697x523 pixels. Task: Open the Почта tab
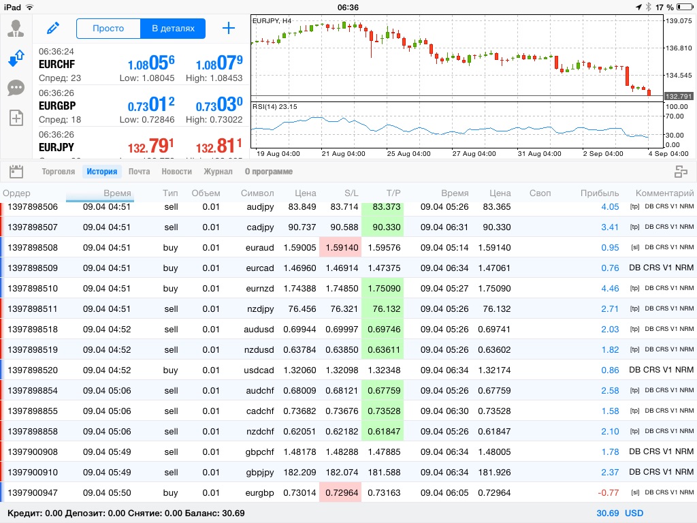139,171
